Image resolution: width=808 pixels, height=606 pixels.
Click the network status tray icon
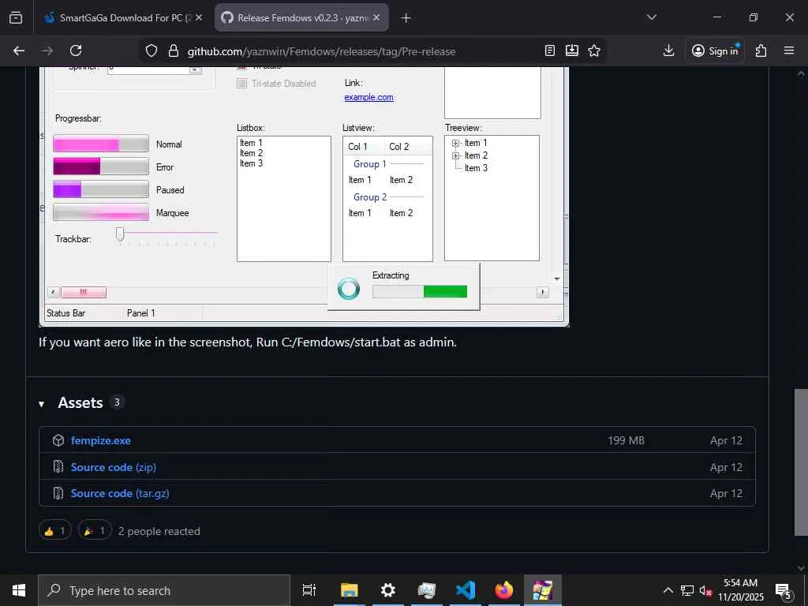click(687, 590)
